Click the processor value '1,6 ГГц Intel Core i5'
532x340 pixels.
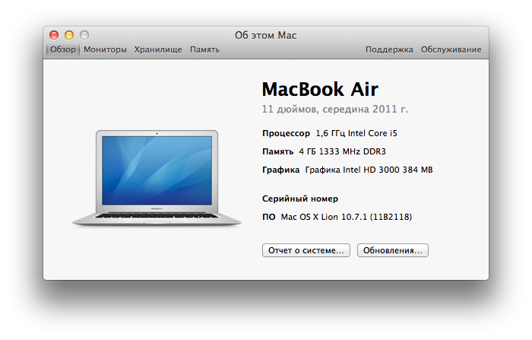(356, 133)
